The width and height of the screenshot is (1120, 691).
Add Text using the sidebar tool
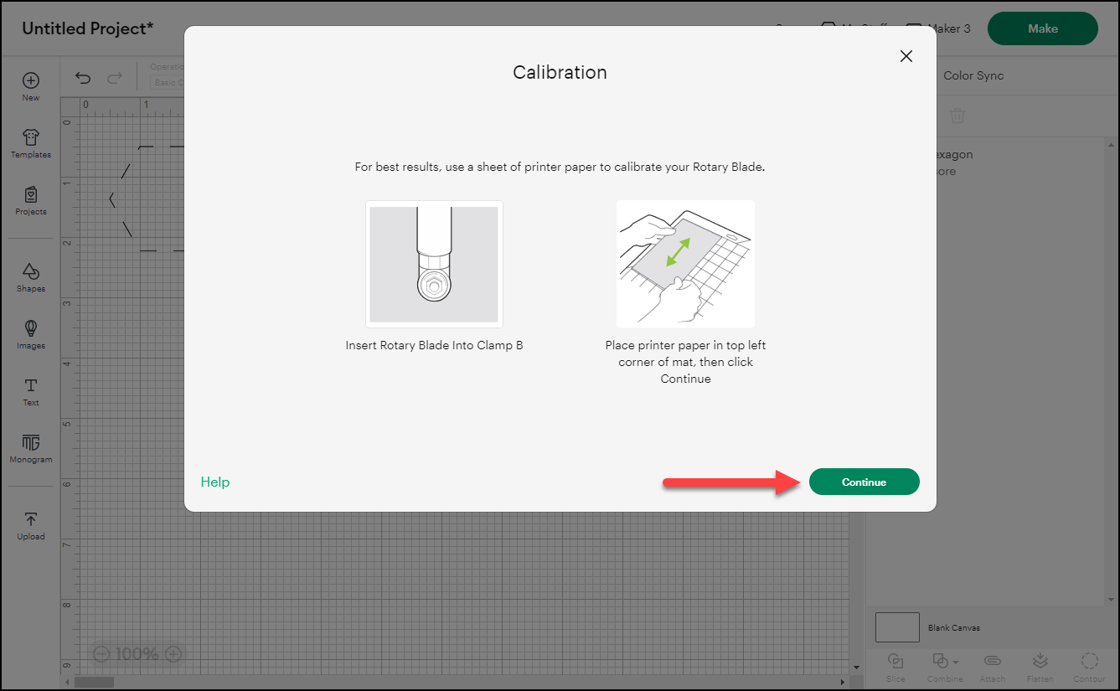pos(30,389)
